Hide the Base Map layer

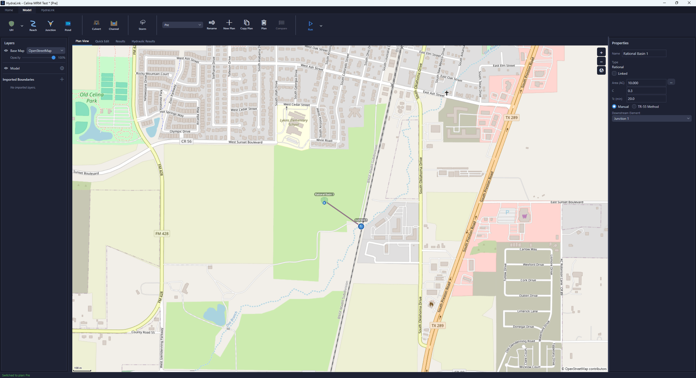(6, 51)
